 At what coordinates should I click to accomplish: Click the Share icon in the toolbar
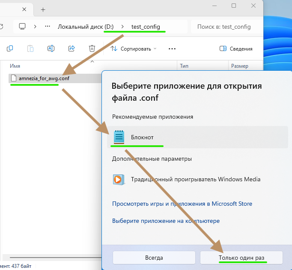click(72, 48)
